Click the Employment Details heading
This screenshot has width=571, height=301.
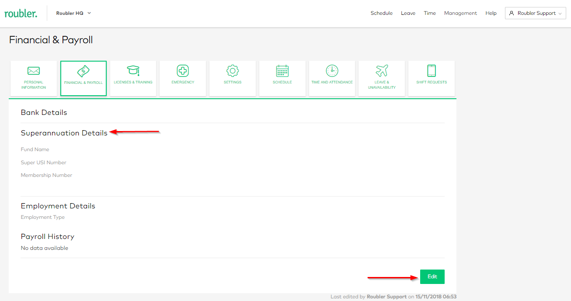tap(58, 206)
